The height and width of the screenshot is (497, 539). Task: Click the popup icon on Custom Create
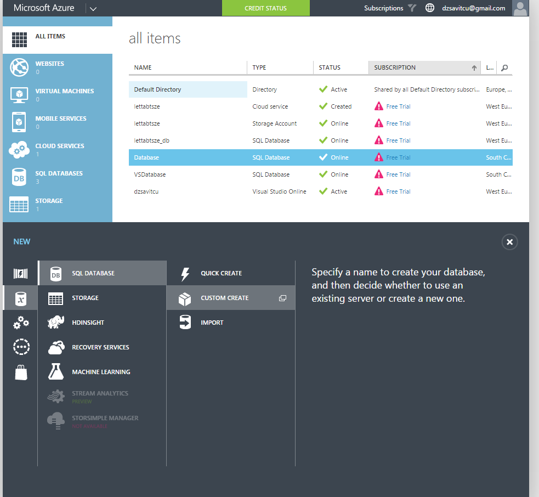click(282, 298)
